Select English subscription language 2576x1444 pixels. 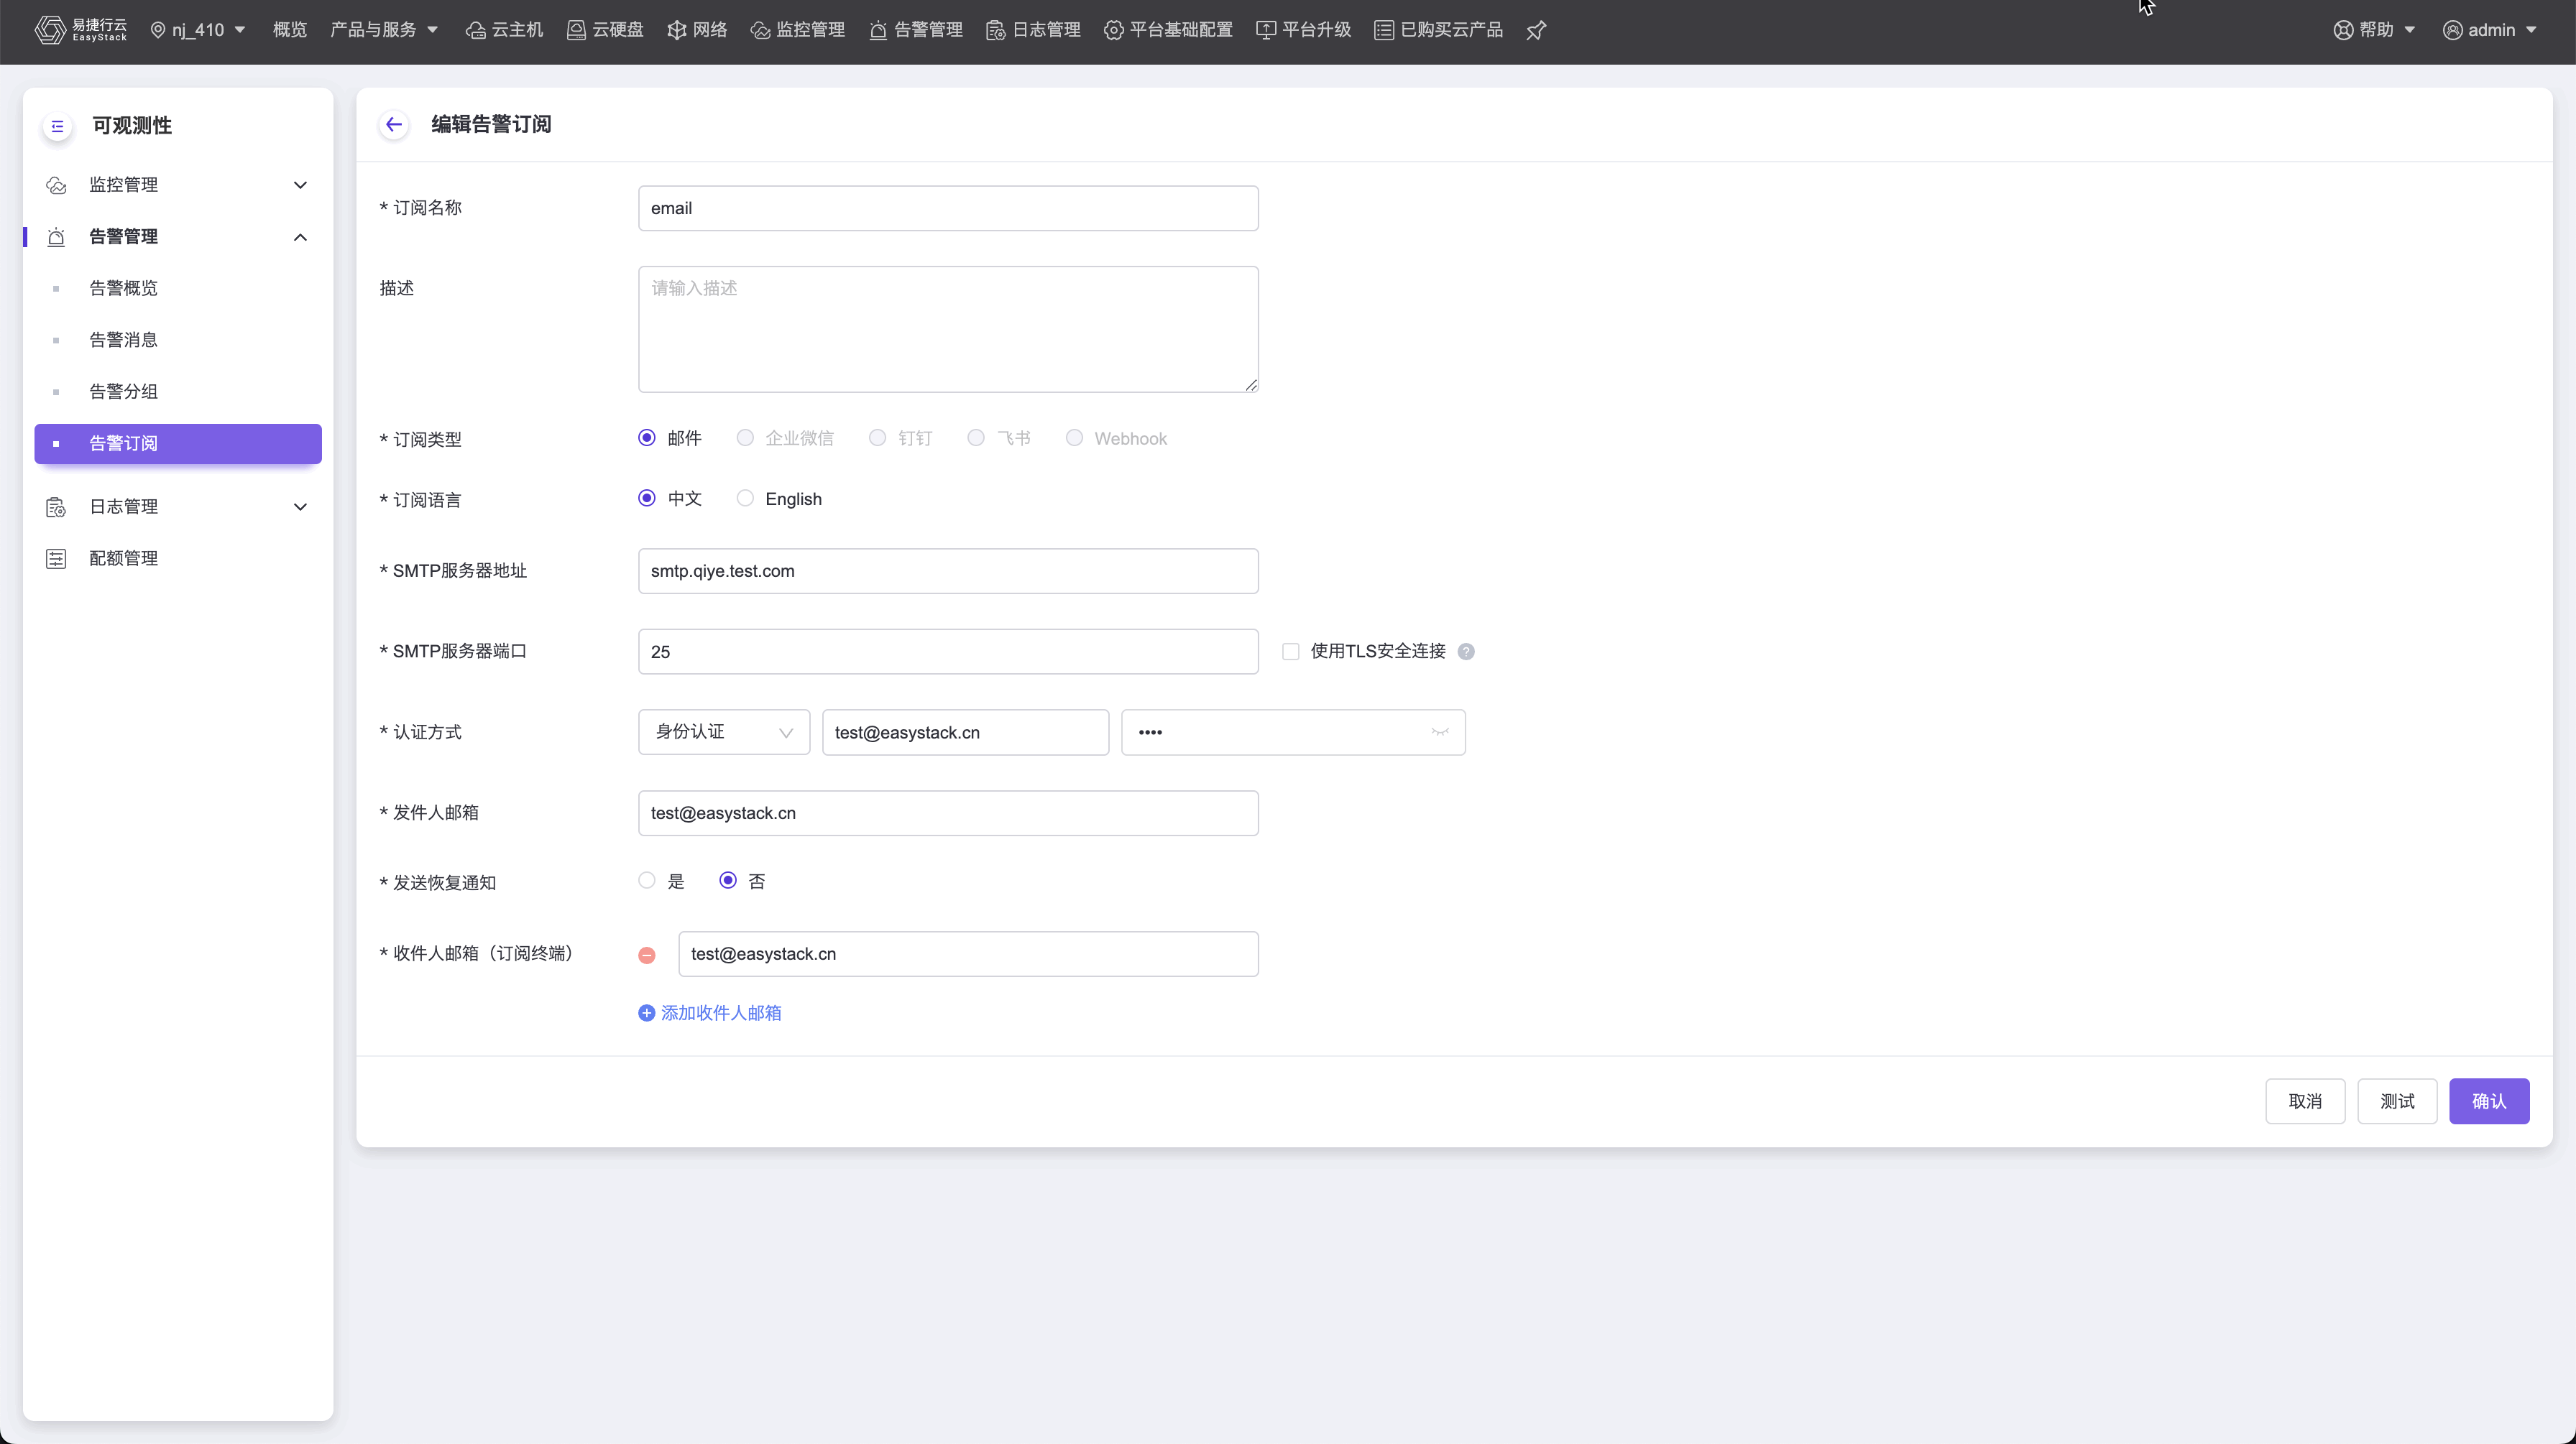tap(745, 499)
